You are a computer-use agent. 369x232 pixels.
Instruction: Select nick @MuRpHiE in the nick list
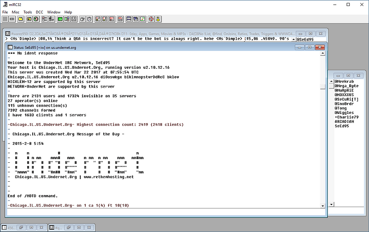point(344,90)
